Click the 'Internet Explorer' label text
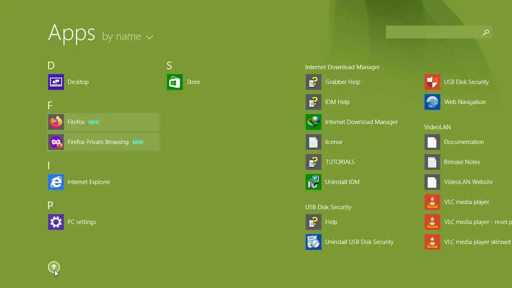This screenshot has width=512, height=288. [89, 182]
